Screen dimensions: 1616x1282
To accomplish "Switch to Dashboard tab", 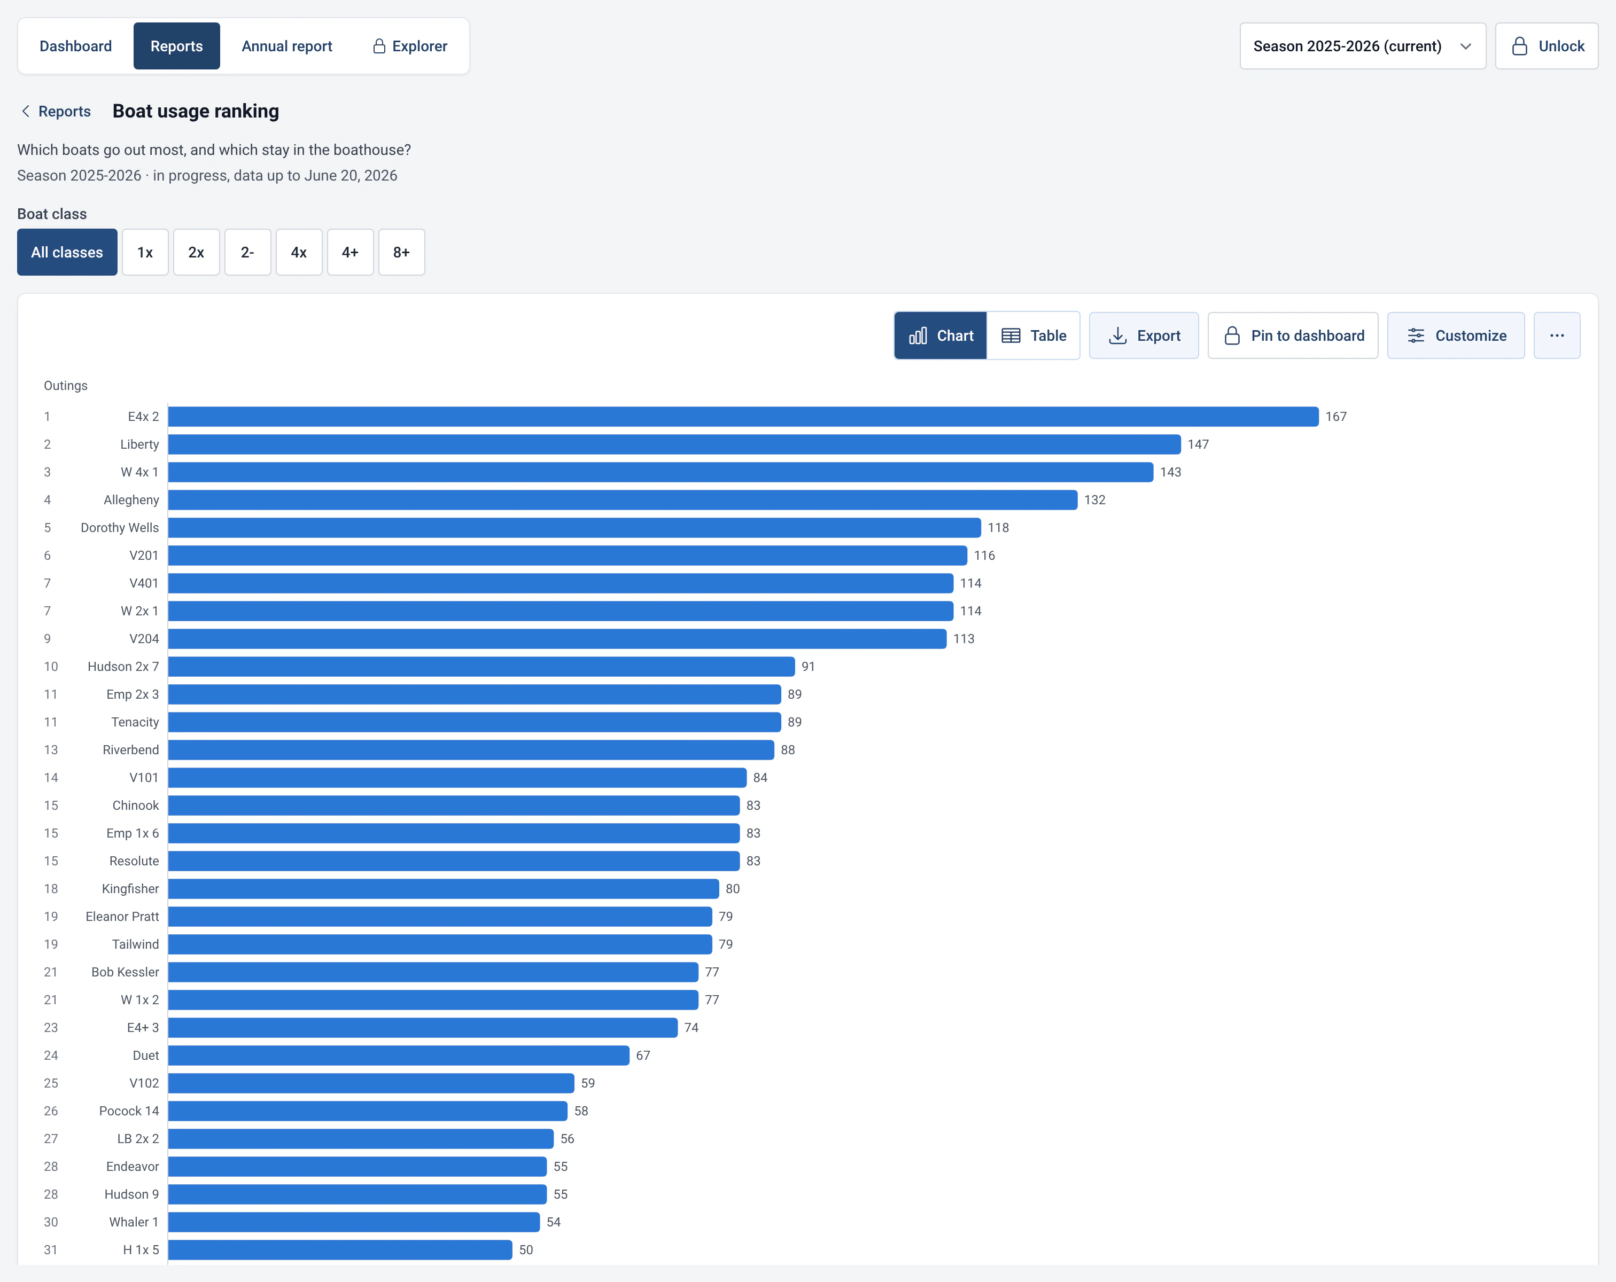I will [76, 46].
